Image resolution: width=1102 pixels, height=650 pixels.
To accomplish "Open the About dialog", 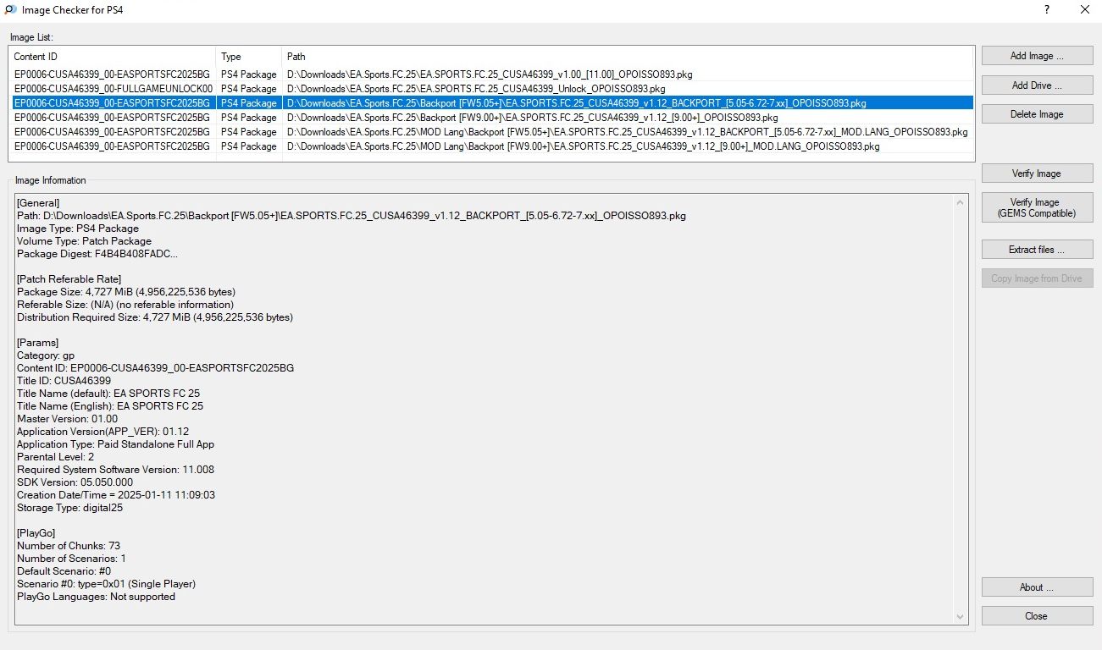I will [x=1037, y=587].
